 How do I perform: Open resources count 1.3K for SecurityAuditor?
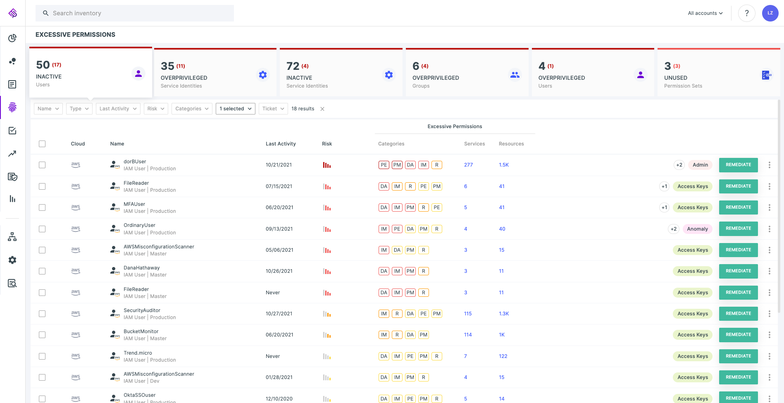click(504, 314)
